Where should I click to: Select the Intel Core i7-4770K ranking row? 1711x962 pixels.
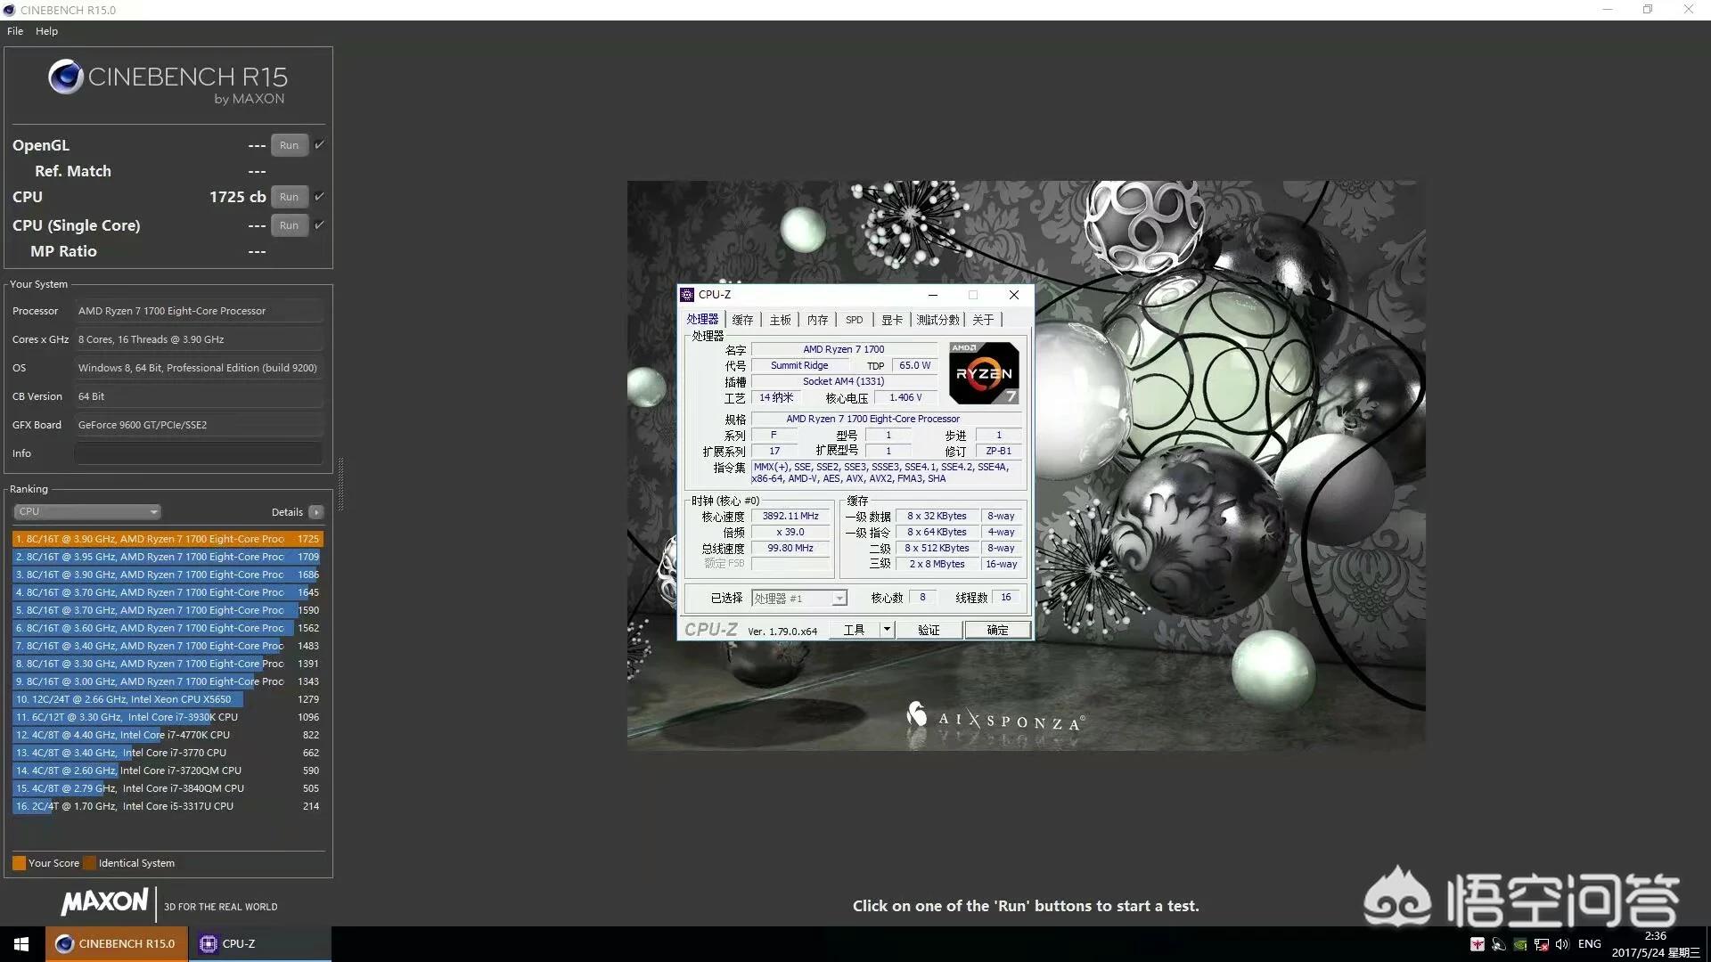(168, 735)
